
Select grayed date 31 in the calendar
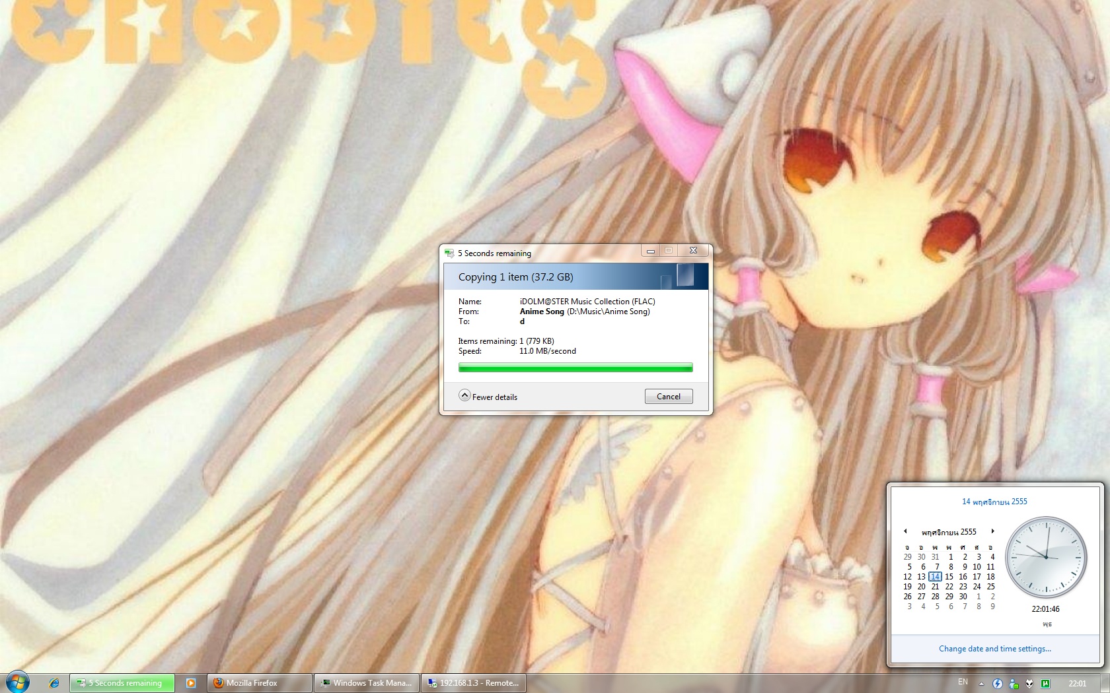click(x=935, y=556)
